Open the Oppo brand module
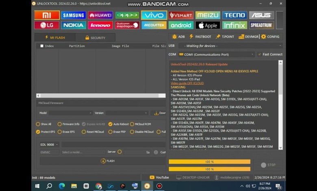The width and height of the screenshot is (317, 191). click(x=127, y=15)
